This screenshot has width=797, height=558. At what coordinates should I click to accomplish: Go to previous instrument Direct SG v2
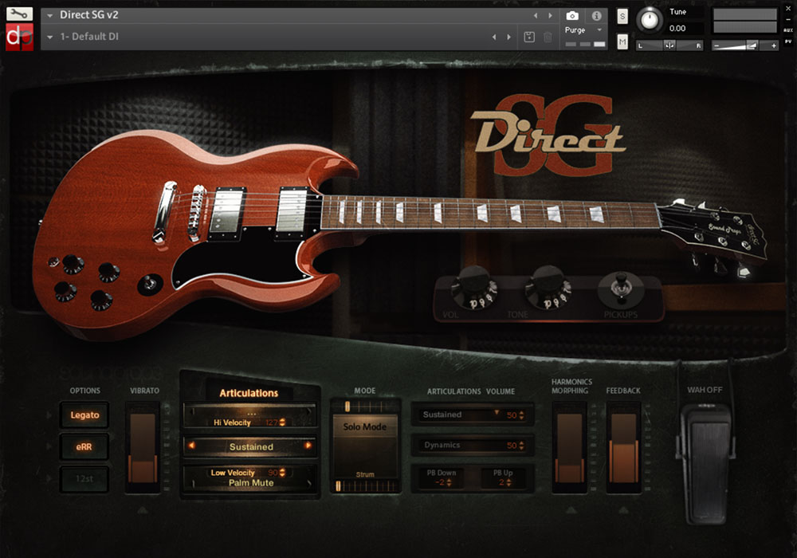click(x=536, y=16)
